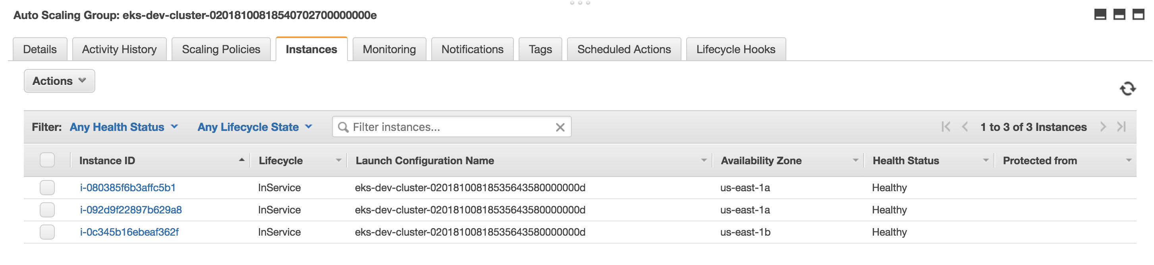
Task: Open the Any Health Status filter
Action: (x=124, y=127)
